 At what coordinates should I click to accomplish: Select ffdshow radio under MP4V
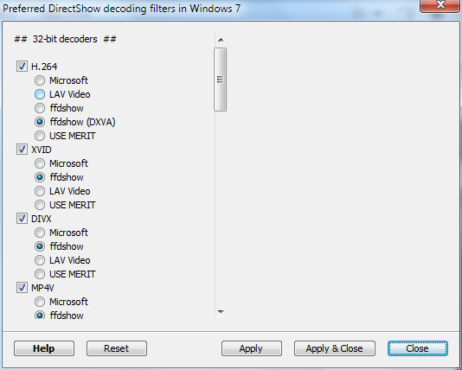[x=40, y=315]
